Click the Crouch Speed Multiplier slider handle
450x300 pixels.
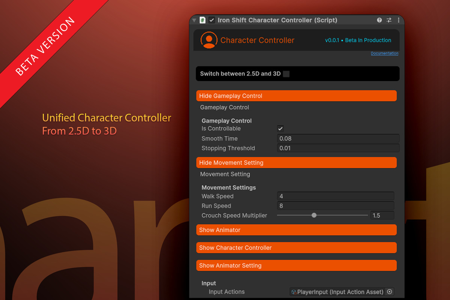pyautogui.click(x=314, y=215)
